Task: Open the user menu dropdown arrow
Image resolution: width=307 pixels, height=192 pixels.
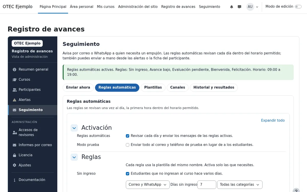Action: 257,7
